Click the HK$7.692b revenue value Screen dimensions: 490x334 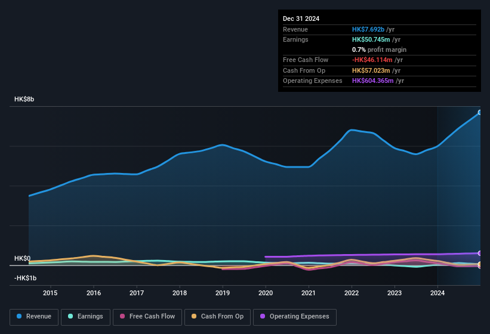pyautogui.click(x=368, y=29)
